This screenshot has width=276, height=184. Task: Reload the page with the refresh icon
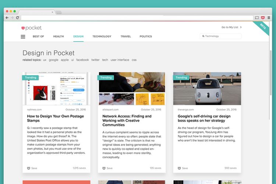17,18
